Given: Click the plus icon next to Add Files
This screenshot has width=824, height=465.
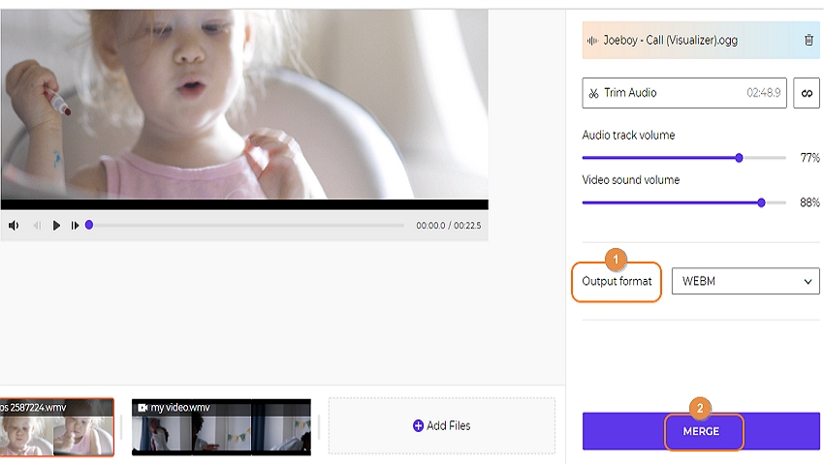Looking at the screenshot, I should coord(419,425).
